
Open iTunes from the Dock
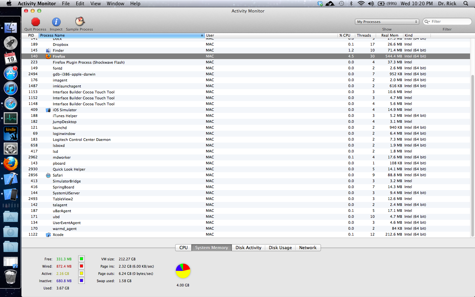tap(11, 88)
